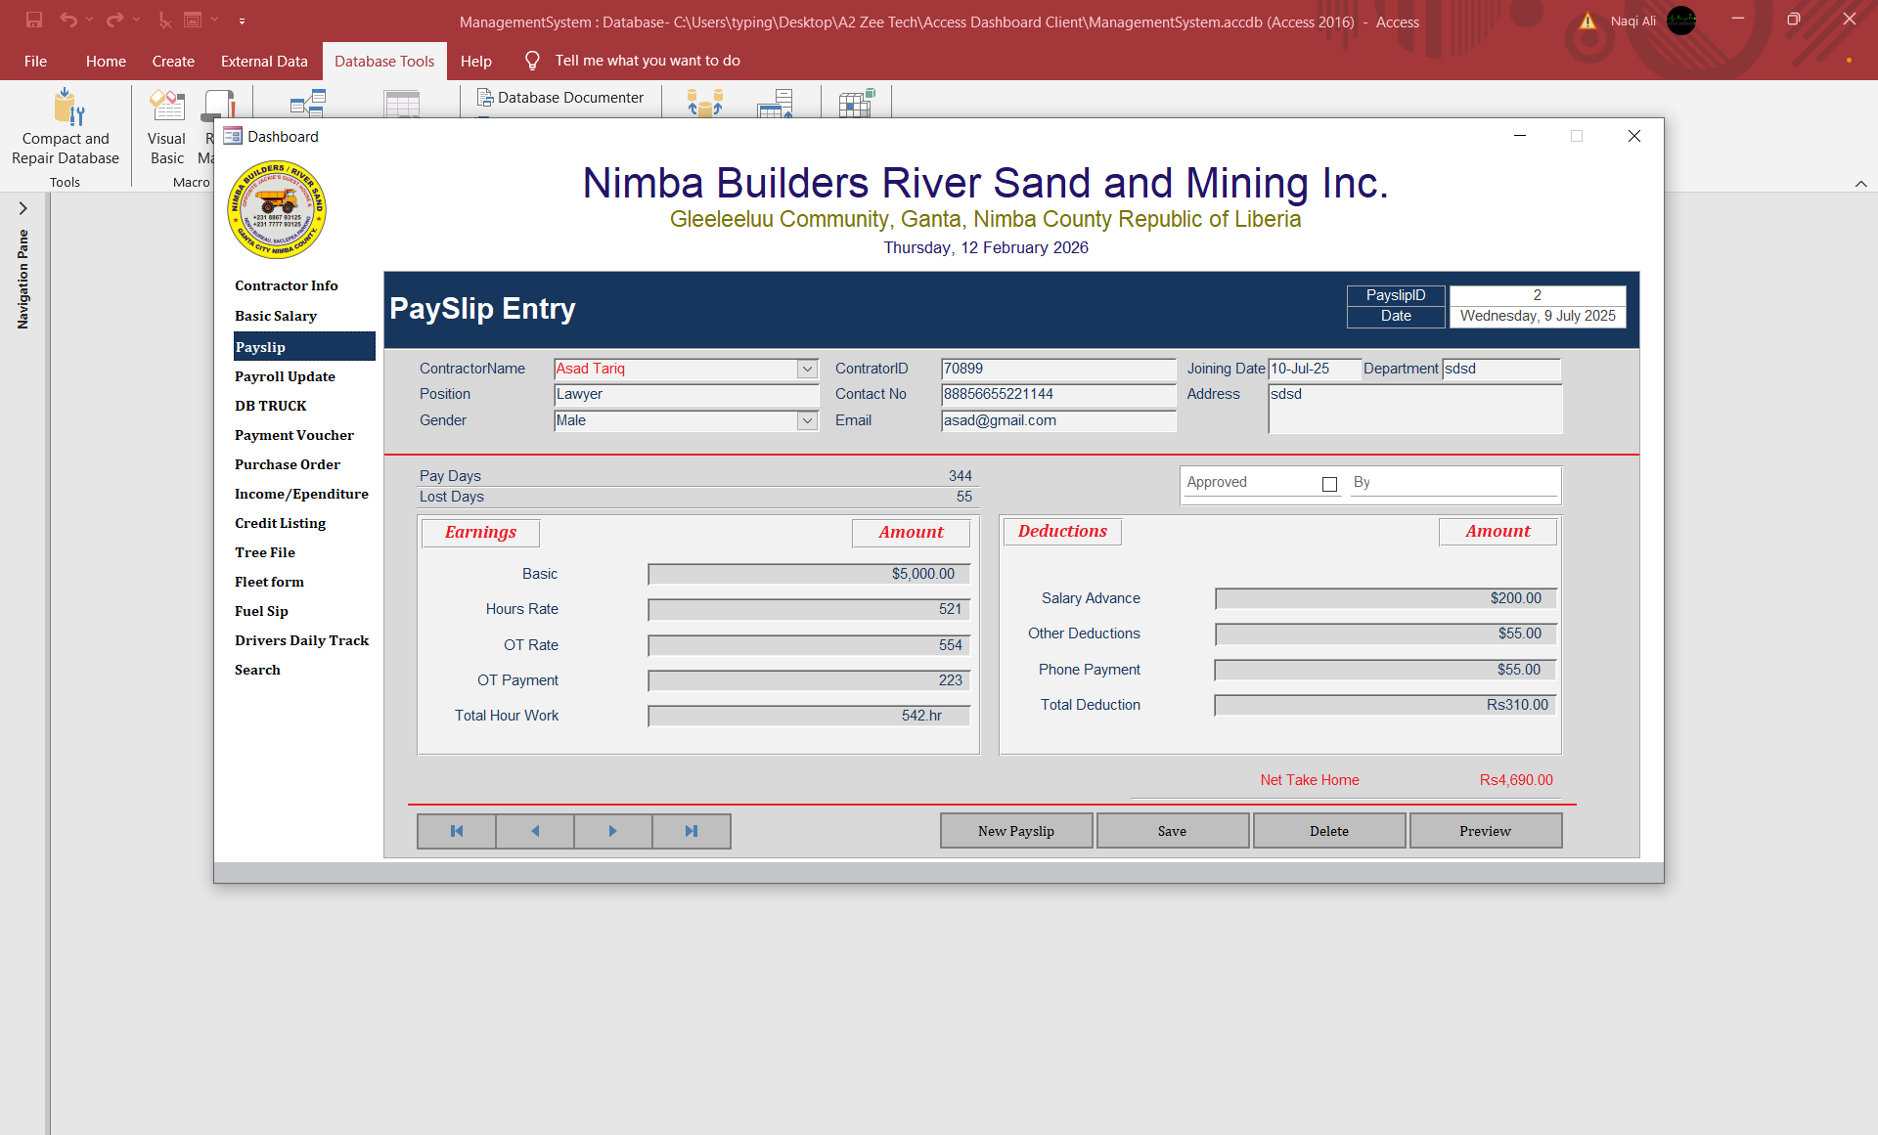Click the Add-ins icon in the ribbon
This screenshot has height=1135, width=1878.
(x=856, y=103)
